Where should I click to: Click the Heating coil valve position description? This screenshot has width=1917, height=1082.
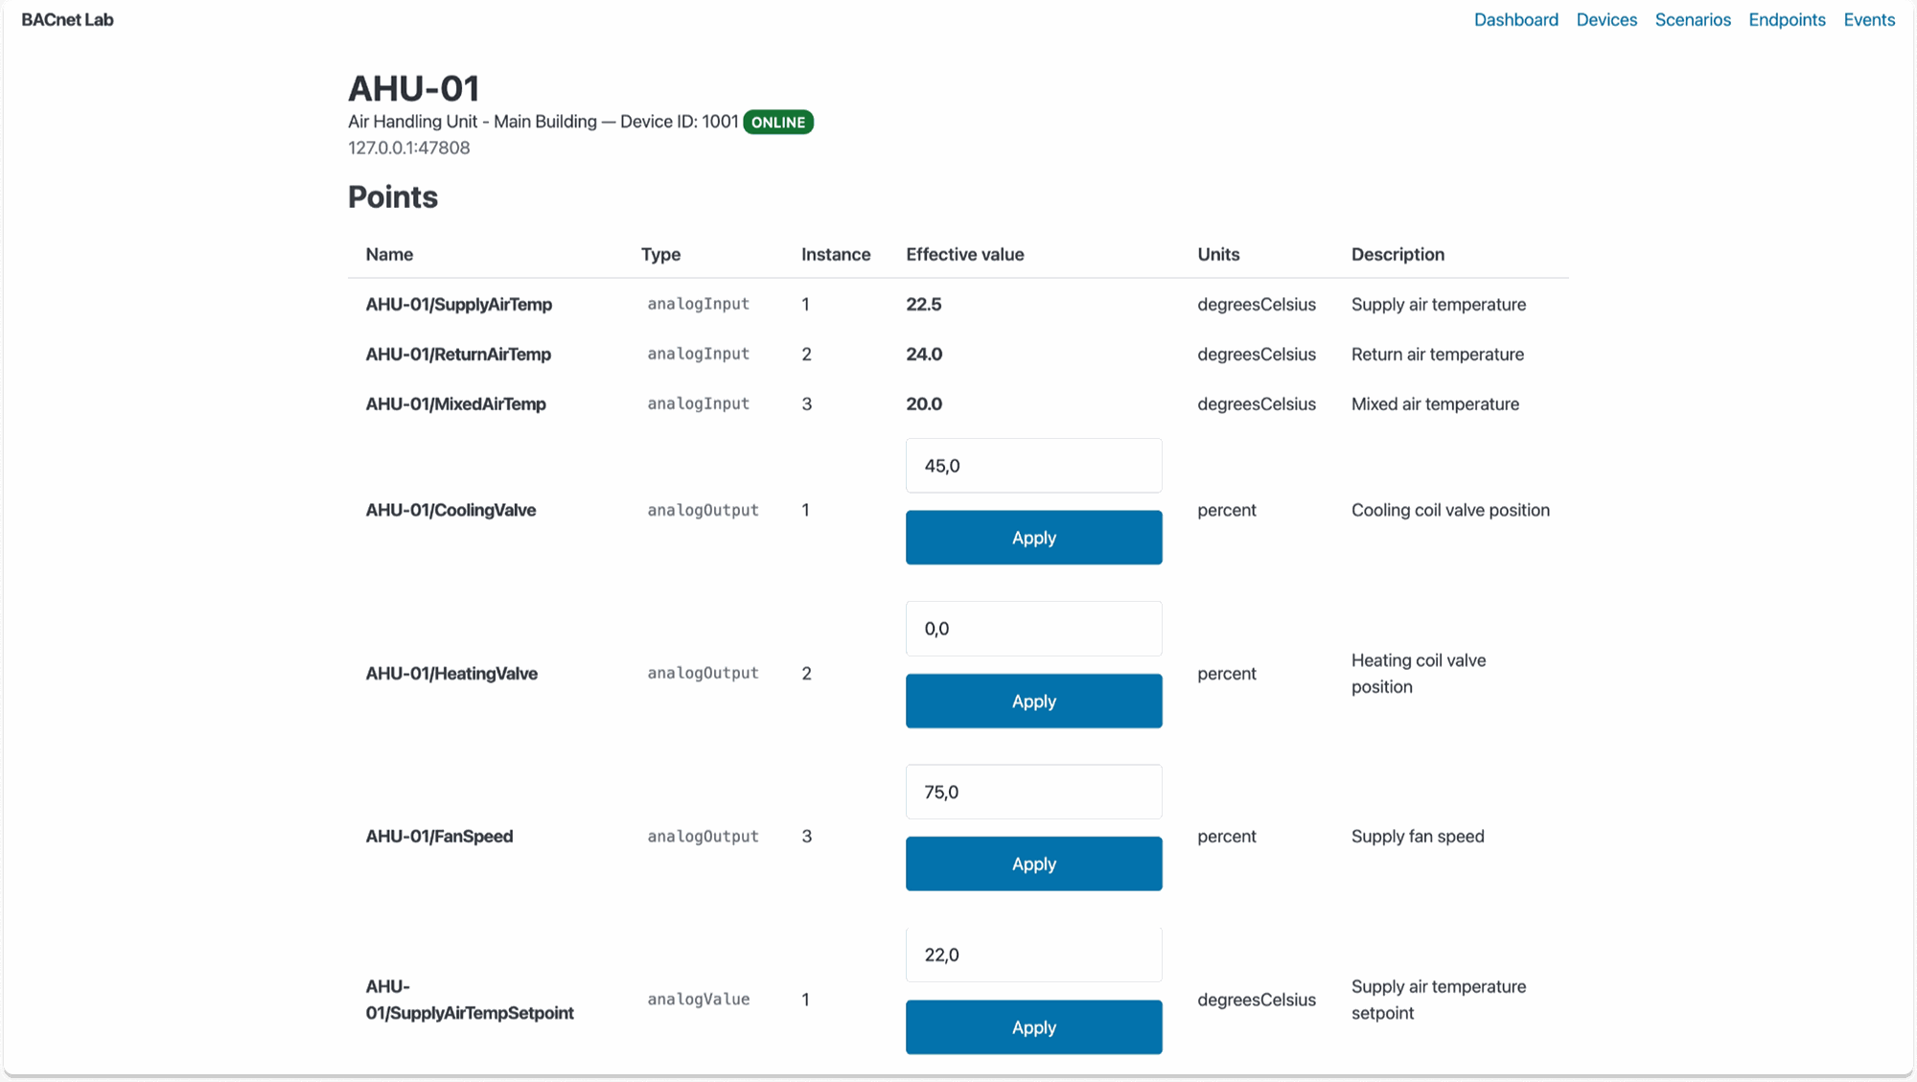coord(1419,674)
